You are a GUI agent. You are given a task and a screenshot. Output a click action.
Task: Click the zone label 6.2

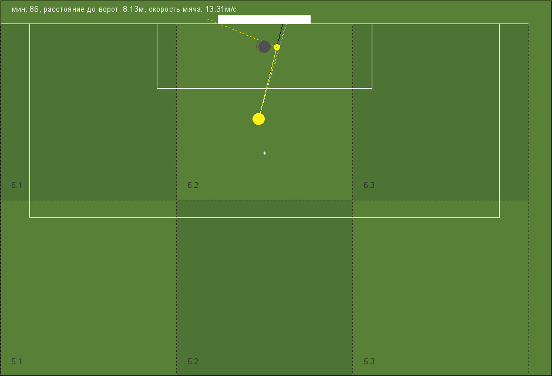[x=193, y=185]
